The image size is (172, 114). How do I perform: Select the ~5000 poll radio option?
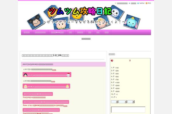point(114,91)
